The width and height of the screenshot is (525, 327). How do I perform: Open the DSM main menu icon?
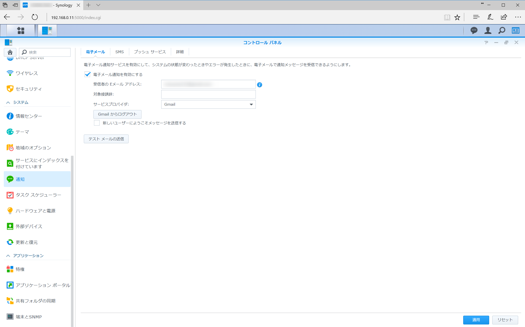(21, 31)
